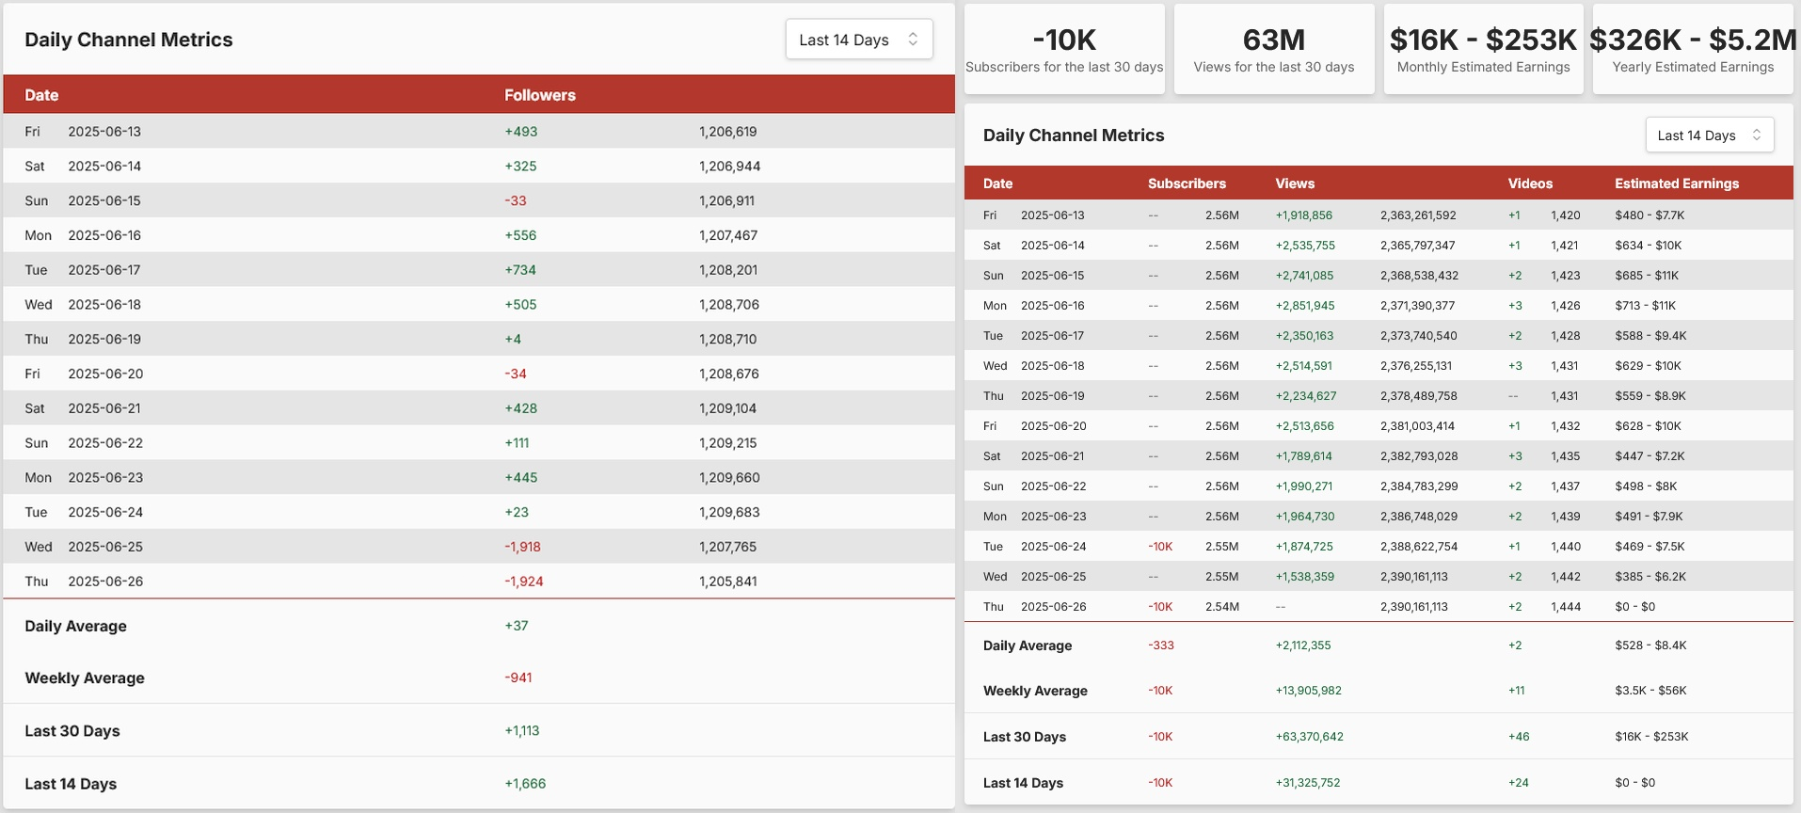1801x813 pixels.
Task: Click the +23 followers change
Action: [x=517, y=513]
